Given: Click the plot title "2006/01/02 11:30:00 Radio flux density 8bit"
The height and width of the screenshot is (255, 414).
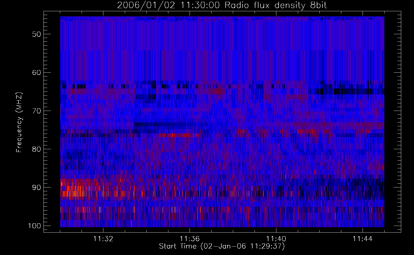Looking at the screenshot, I should (222, 5).
